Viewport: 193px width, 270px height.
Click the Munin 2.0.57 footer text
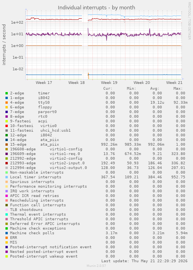coord(96,266)
